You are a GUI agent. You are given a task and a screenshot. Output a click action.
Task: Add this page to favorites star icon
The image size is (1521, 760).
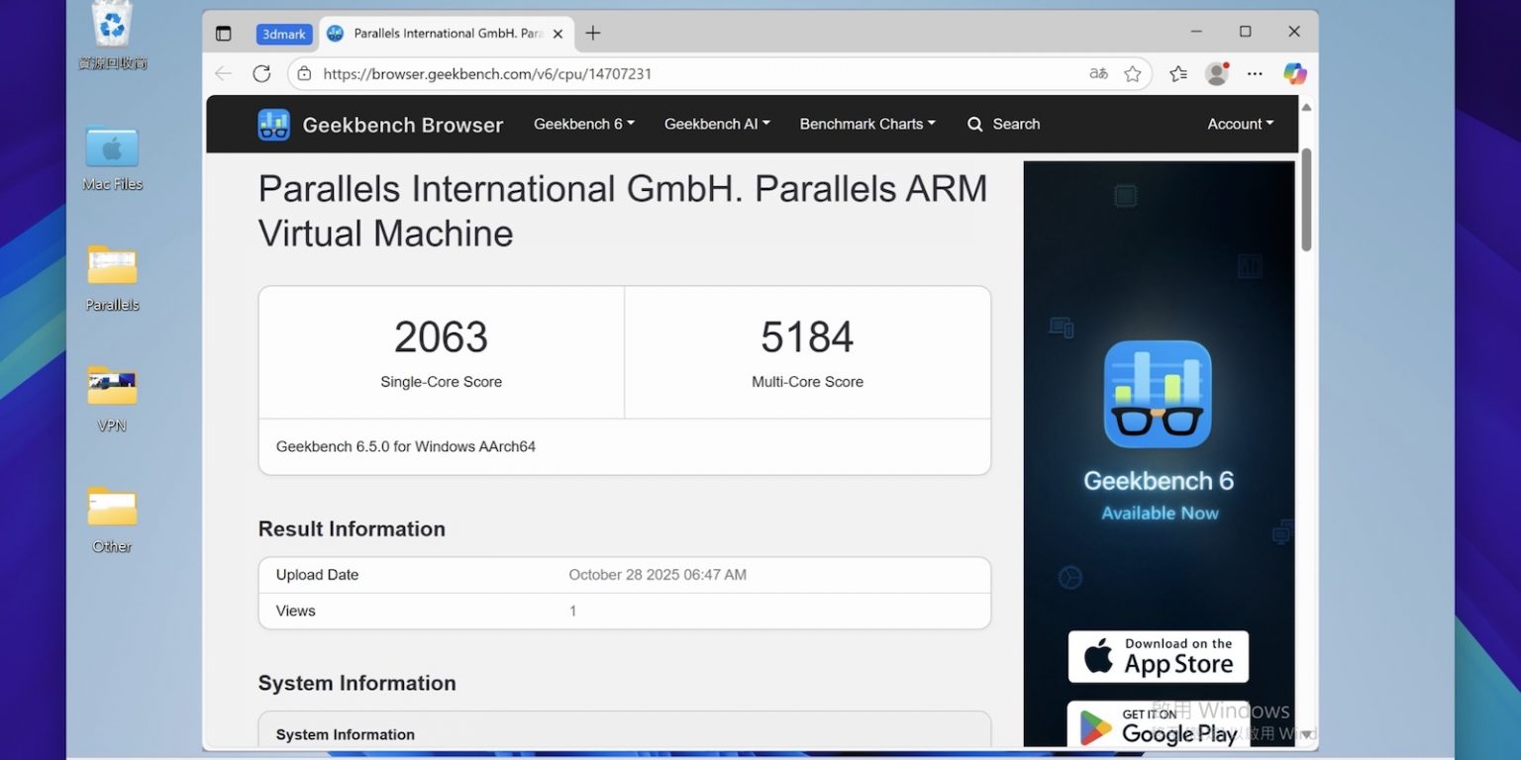tap(1132, 74)
